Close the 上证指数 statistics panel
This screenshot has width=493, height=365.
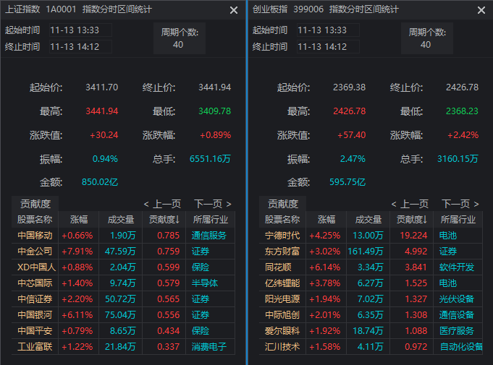(233, 10)
